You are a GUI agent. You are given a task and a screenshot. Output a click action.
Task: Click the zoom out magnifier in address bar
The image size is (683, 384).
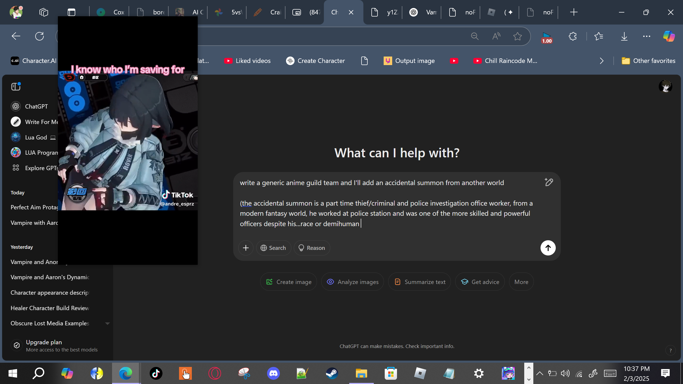click(x=475, y=36)
